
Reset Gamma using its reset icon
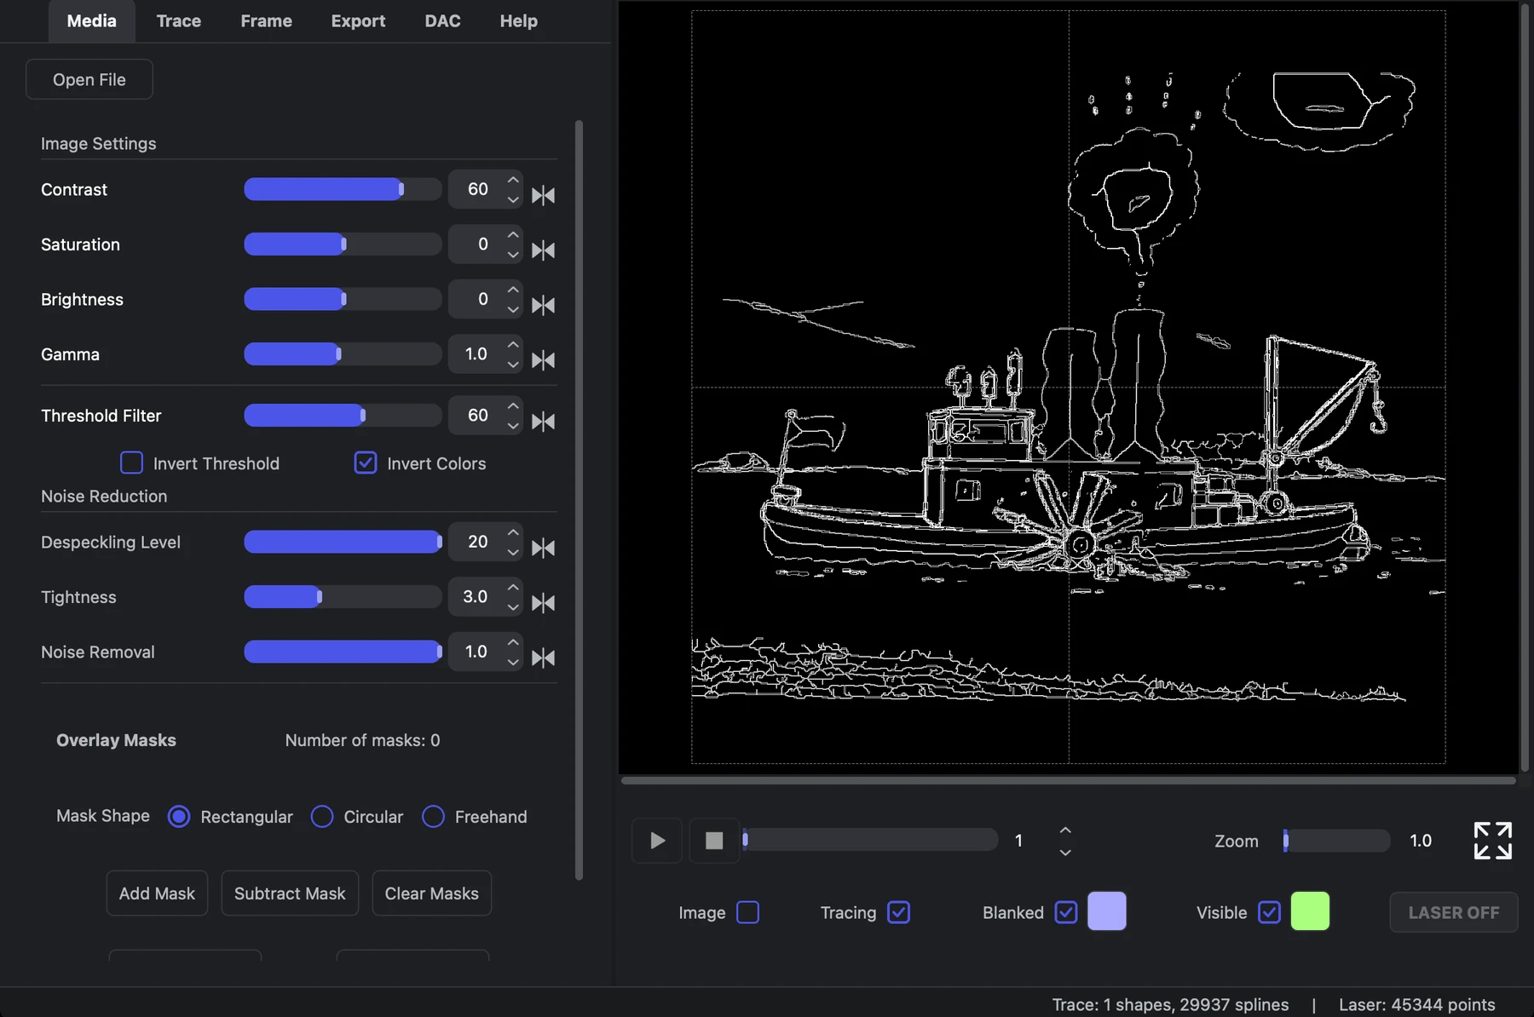[x=543, y=360]
